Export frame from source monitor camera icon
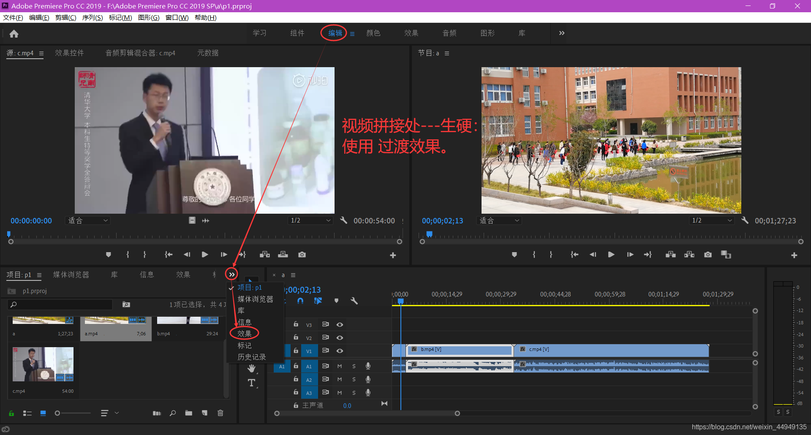Screen dimensions: 811x435 click(x=302, y=255)
